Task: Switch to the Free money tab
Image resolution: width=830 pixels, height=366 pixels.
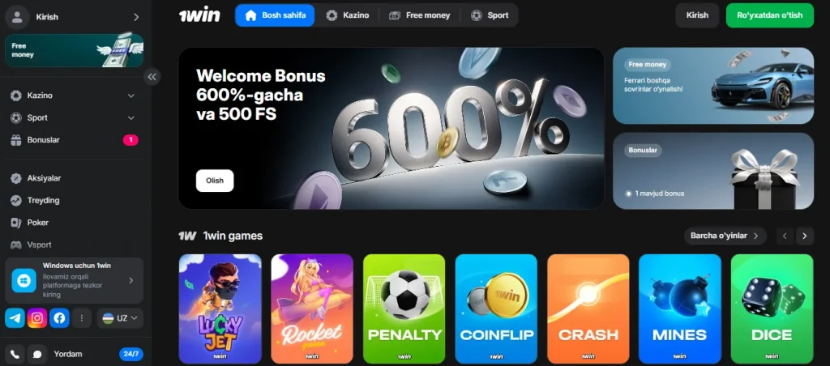Action: (x=420, y=15)
